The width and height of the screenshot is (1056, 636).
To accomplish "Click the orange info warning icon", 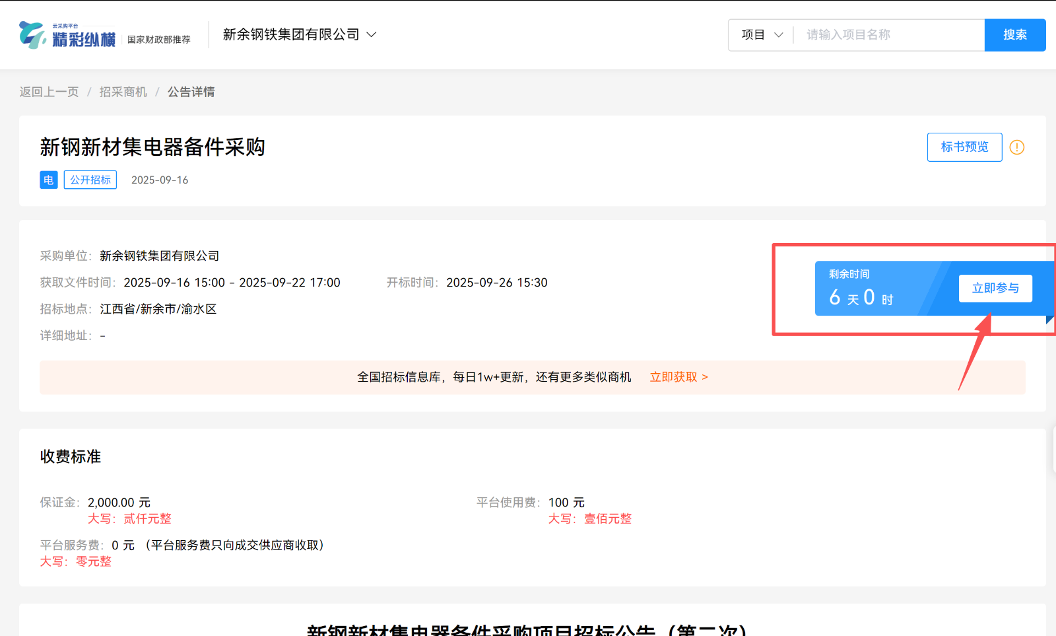I will (1017, 147).
